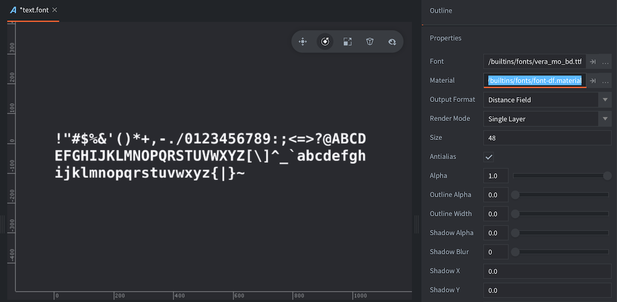Toggle the Antialias checkbox

click(x=489, y=157)
